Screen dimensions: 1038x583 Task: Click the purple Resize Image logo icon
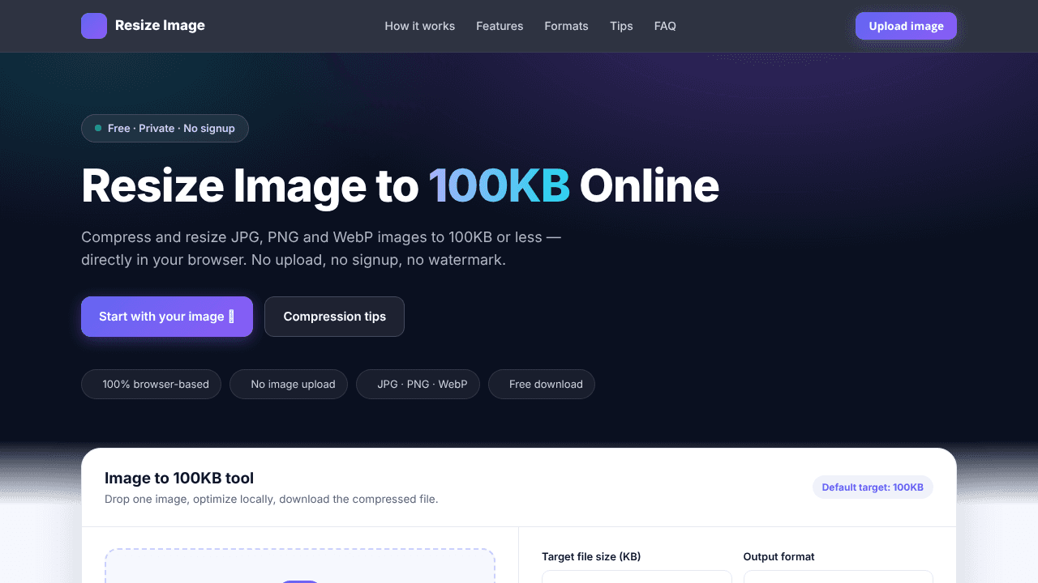(94, 26)
